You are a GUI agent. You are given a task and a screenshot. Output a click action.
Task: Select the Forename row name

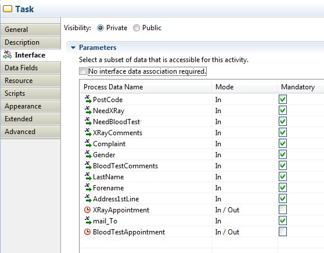[108, 188]
